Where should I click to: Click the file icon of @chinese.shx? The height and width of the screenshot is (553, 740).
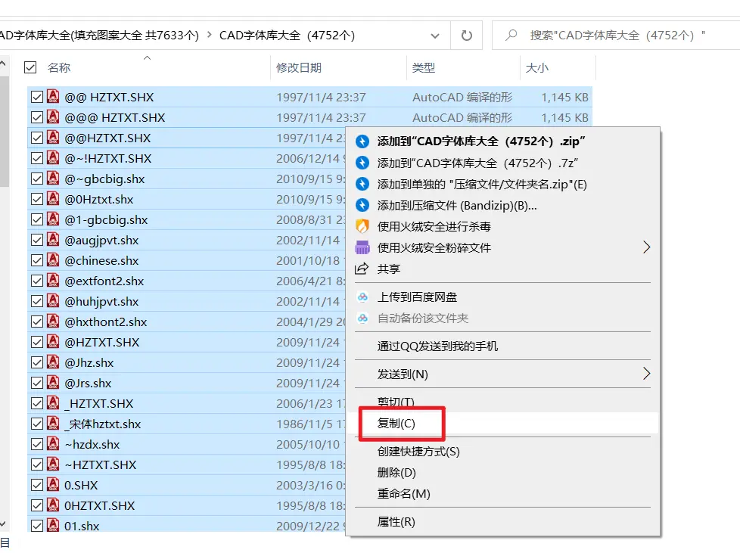click(53, 260)
